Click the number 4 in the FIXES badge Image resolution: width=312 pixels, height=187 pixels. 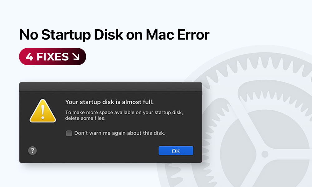click(x=29, y=57)
